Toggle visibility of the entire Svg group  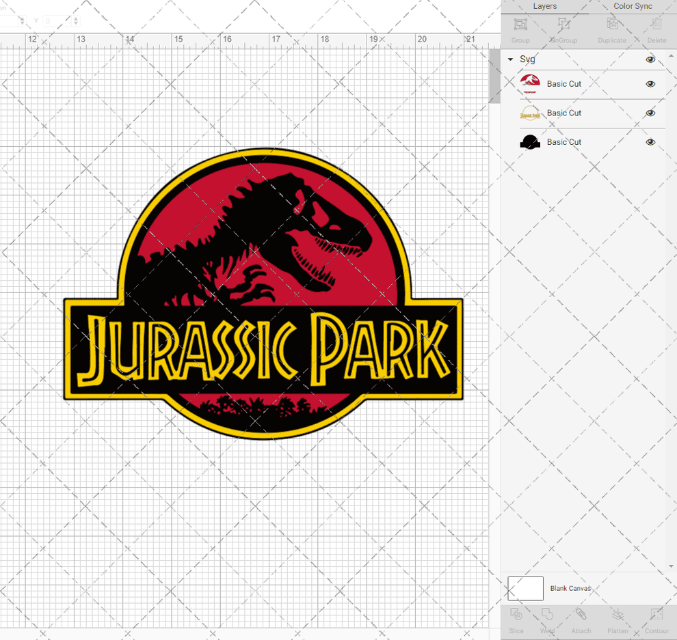click(x=650, y=59)
